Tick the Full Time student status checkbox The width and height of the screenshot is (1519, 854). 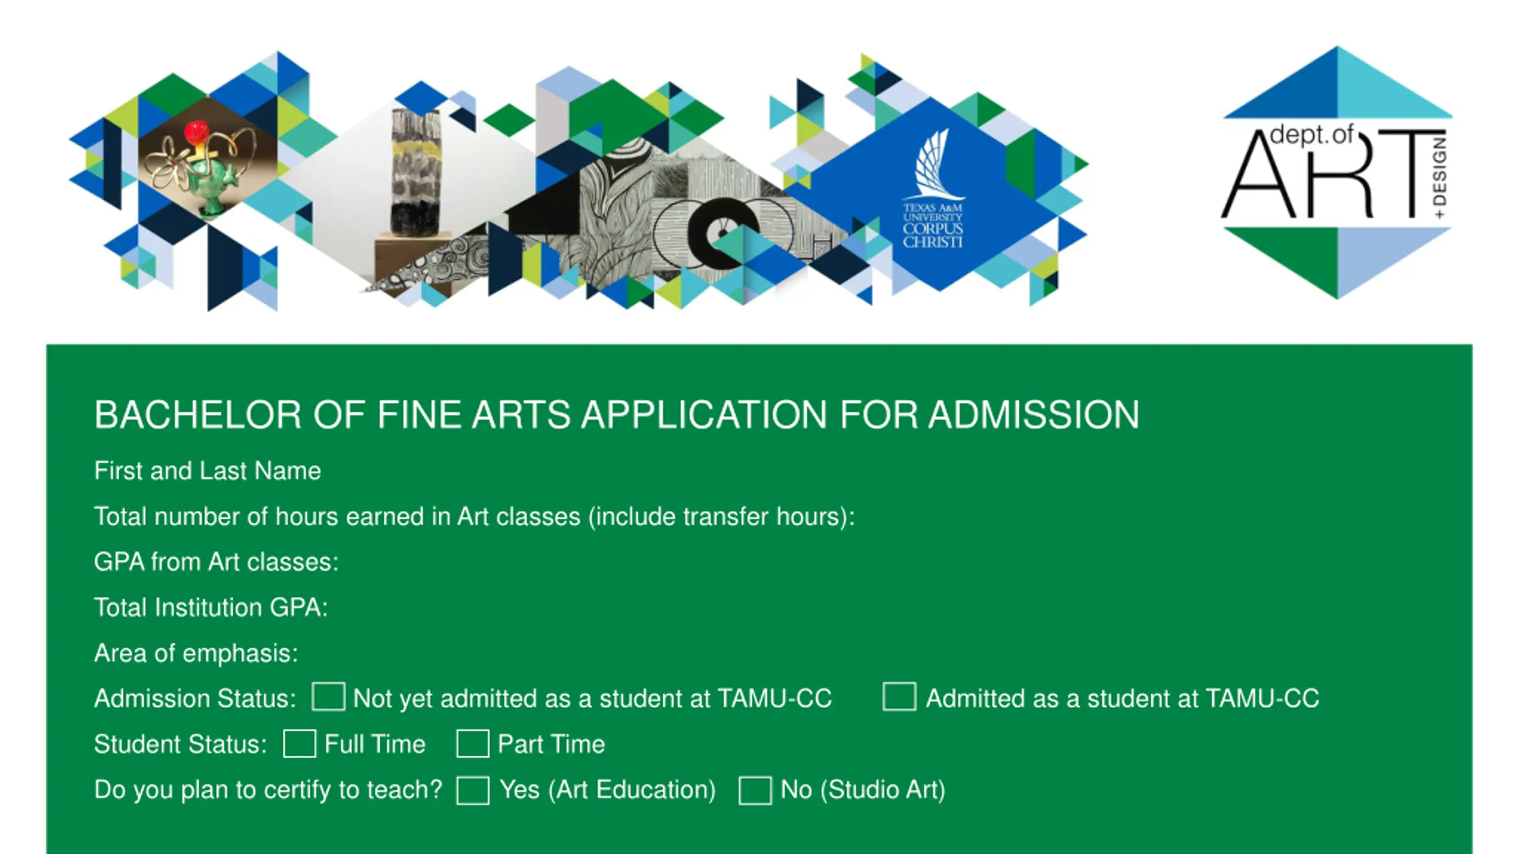[x=299, y=743]
